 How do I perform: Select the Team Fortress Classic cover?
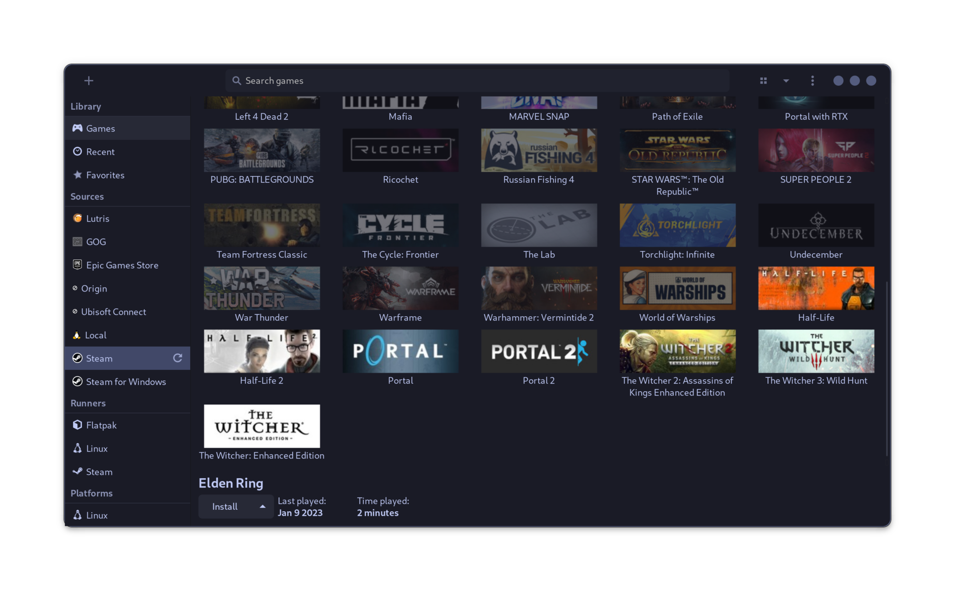(x=262, y=225)
